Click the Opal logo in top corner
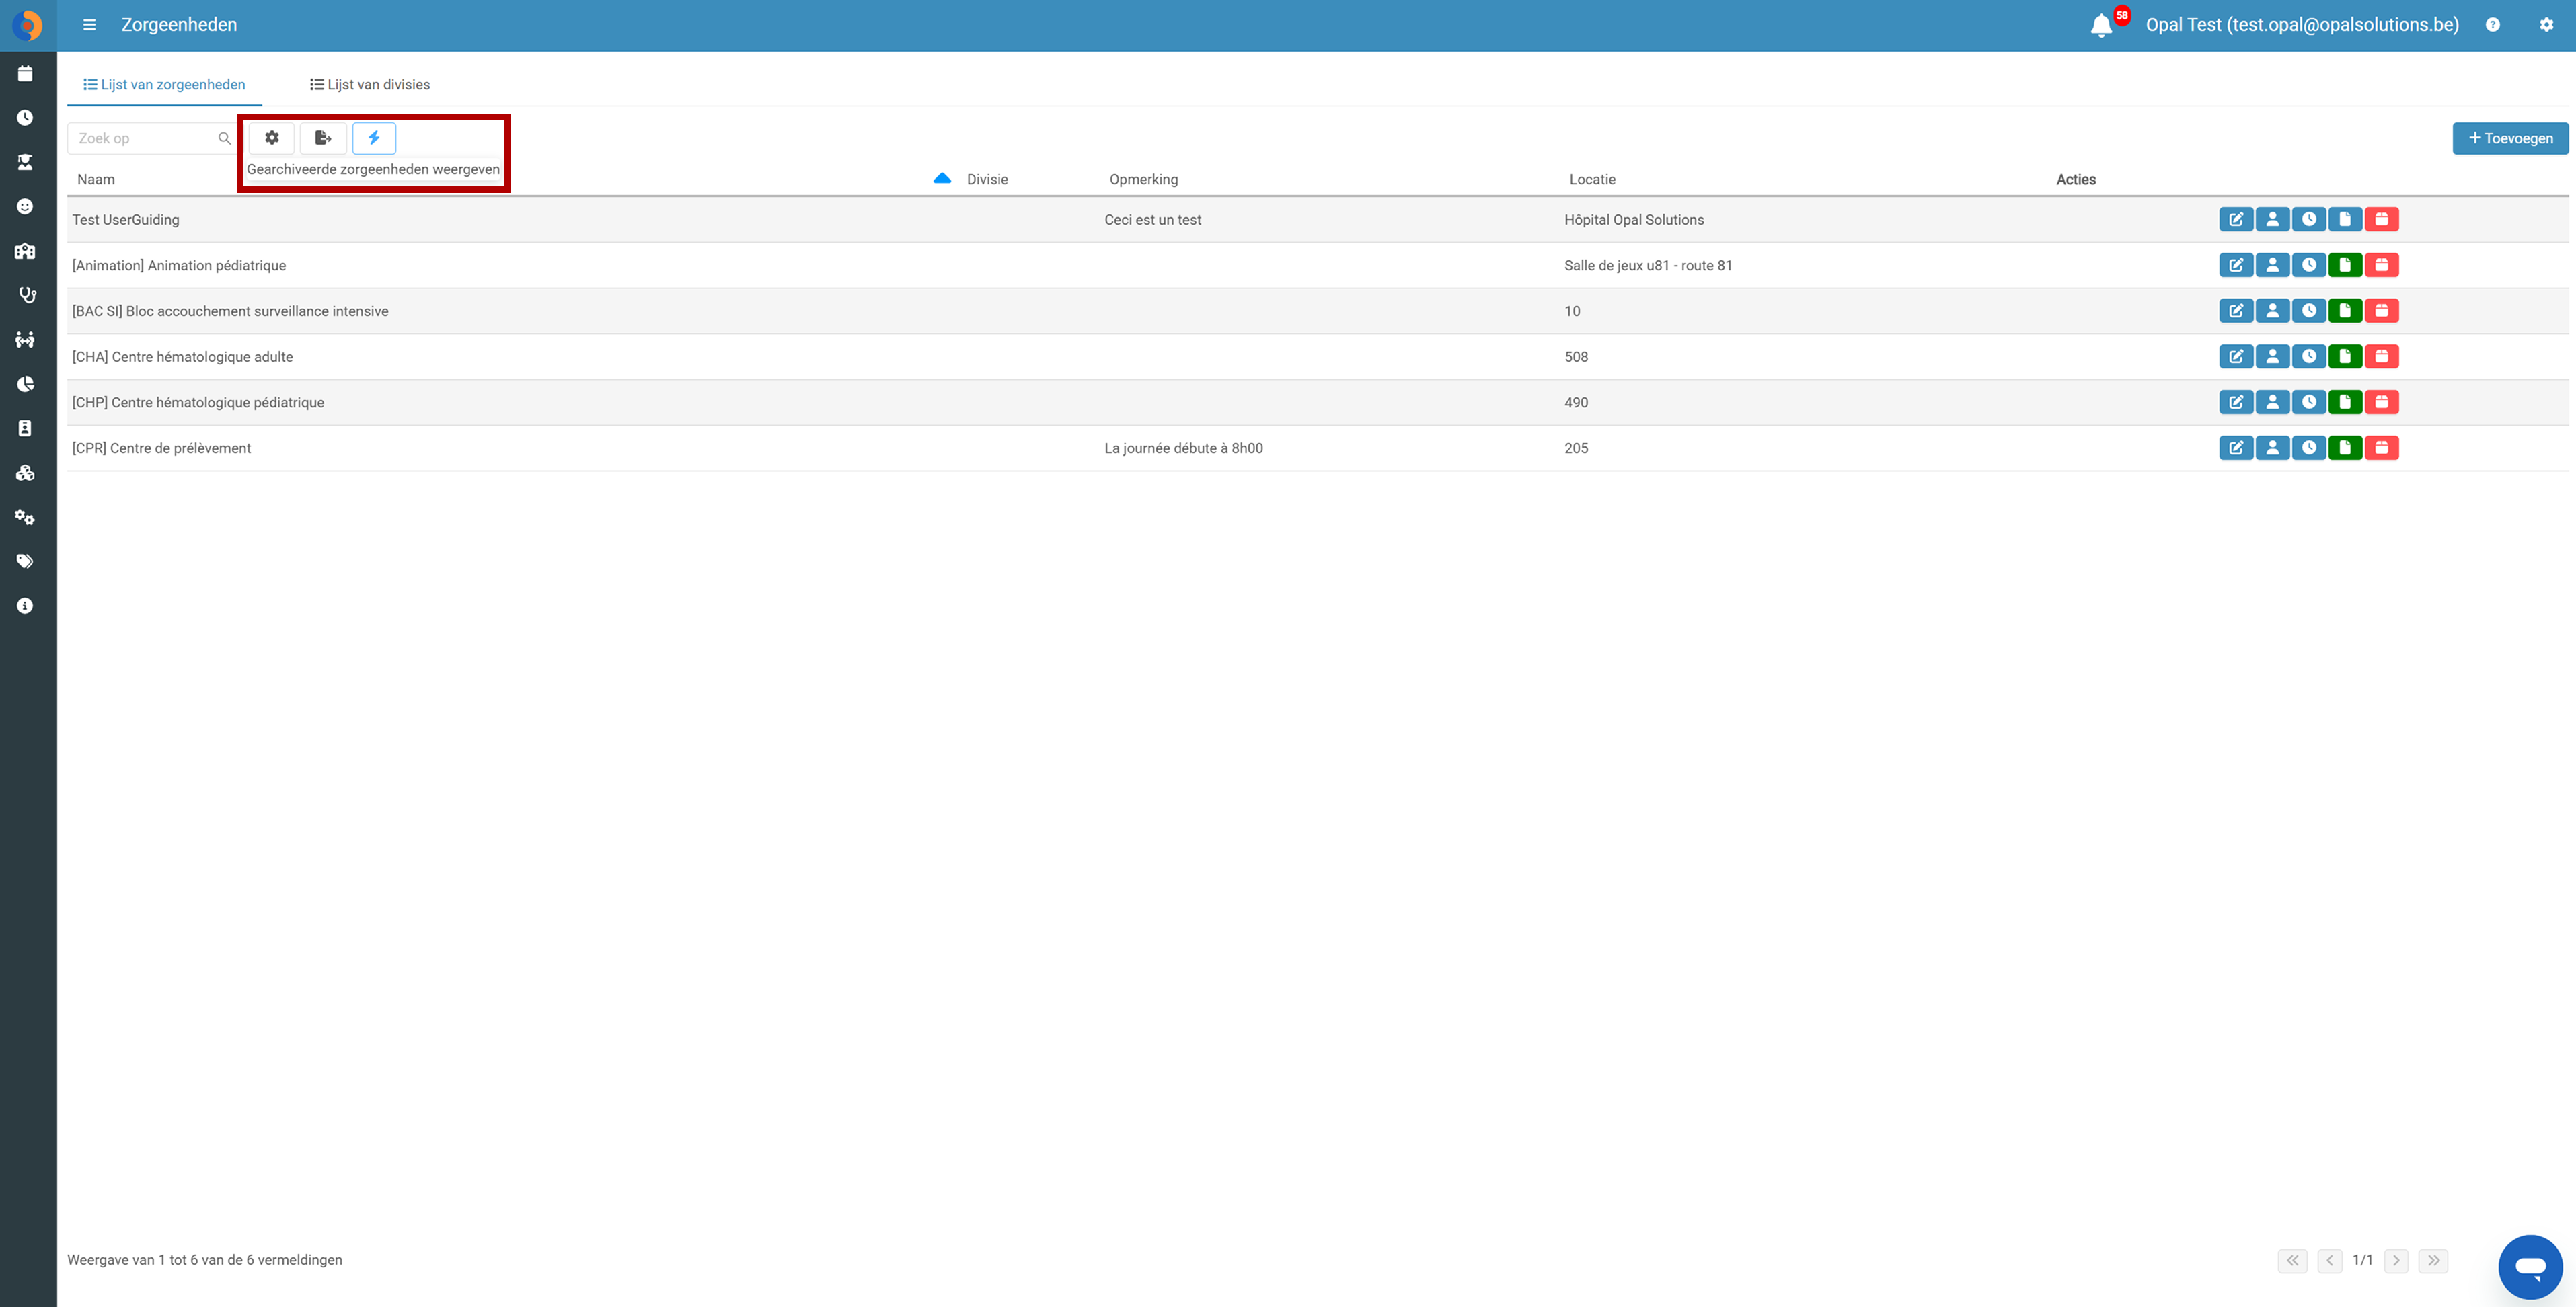The width and height of the screenshot is (2576, 1307). point(27,25)
